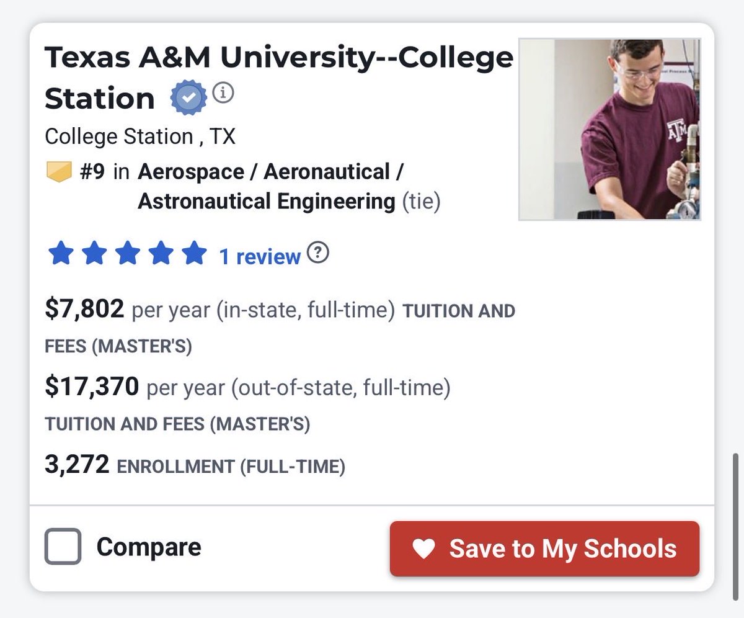Click the third blue rating star
Screen dimensions: 744x618
(x=127, y=254)
